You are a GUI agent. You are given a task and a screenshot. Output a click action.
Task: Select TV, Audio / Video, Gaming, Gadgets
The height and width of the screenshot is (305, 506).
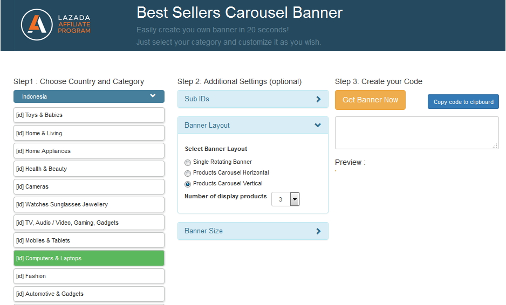(x=89, y=223)
